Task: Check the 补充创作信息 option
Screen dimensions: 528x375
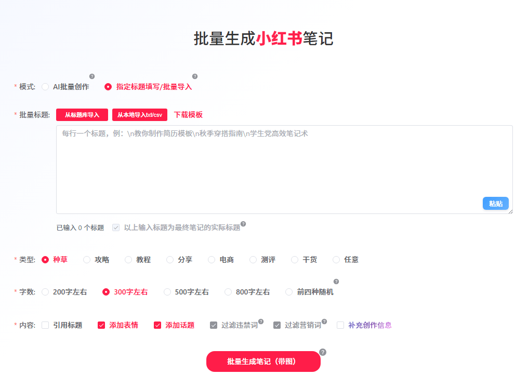Action: (340, 326)
